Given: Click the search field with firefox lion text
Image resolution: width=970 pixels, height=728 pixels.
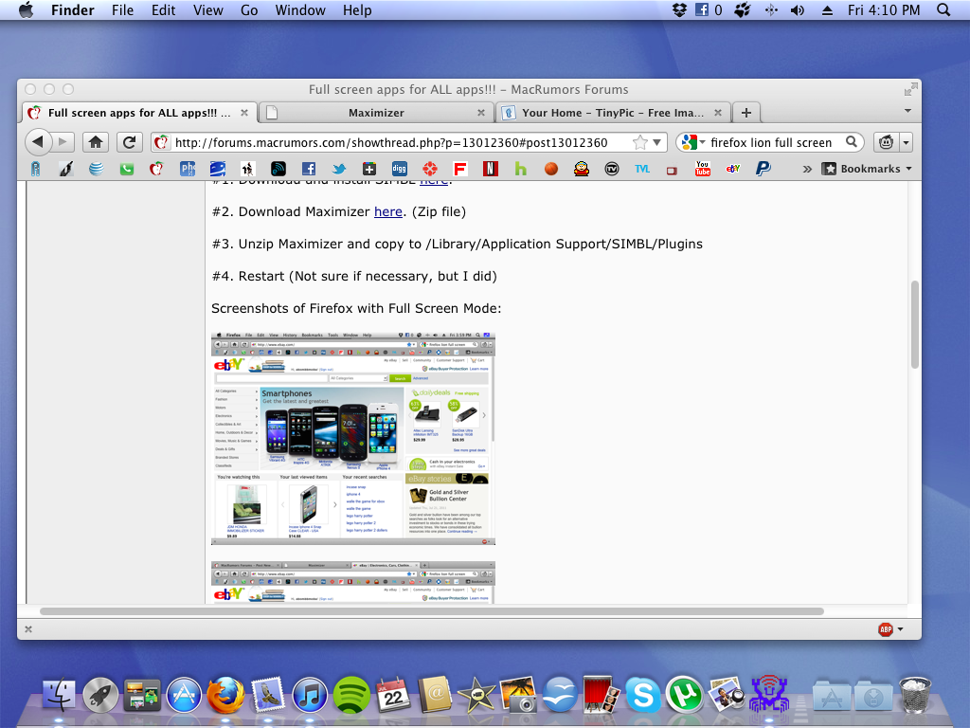Looking at the screenshot, I should tap(773, 142).
